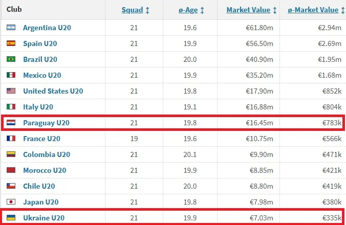The width and height of the screenshot is (346, 225).
Task: Click the United States flag icon
Action: [x=11, y=91]
